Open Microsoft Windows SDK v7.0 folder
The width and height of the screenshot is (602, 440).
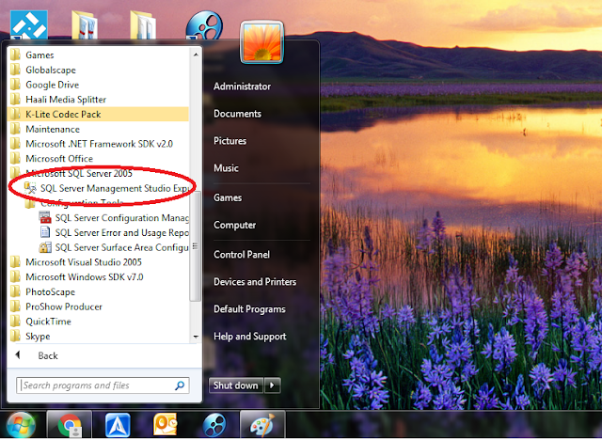tap(98, 277)
